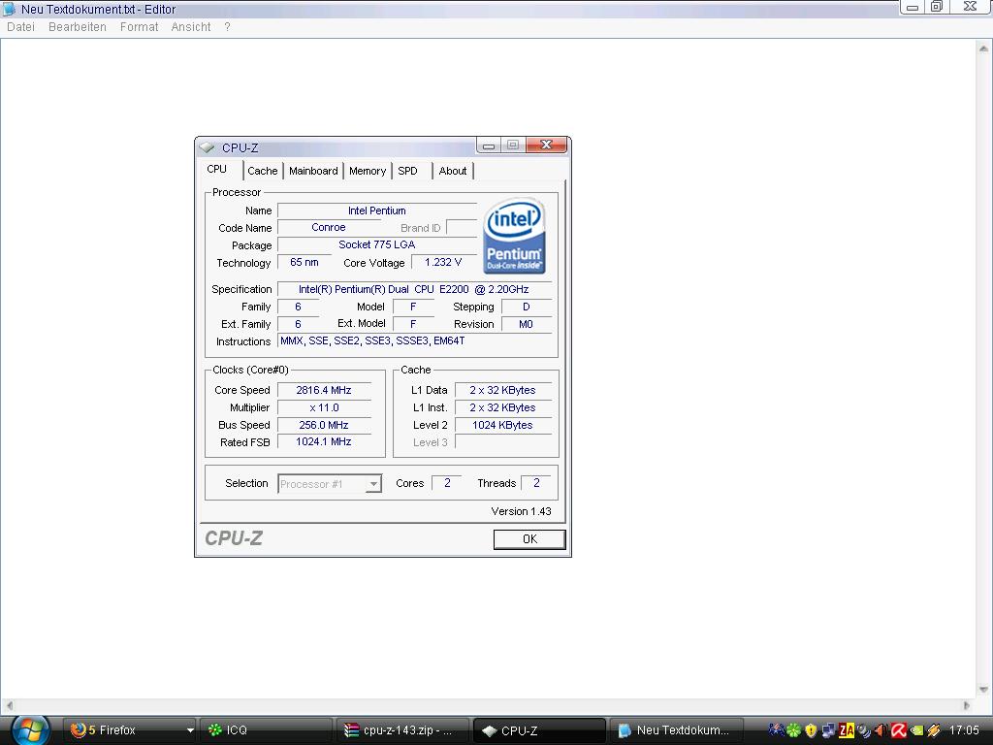
Task: Click the Stepping value 'D'
Action: pyautogui.click(x=527, y=307)
